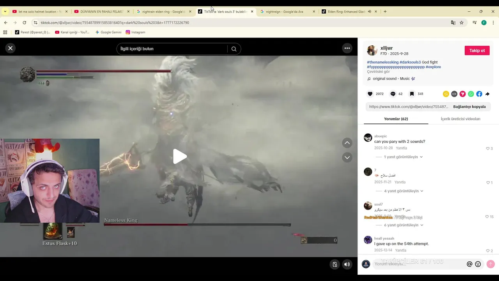Reload the page
Screen dimensions: 499x281
tap(24, 23)
